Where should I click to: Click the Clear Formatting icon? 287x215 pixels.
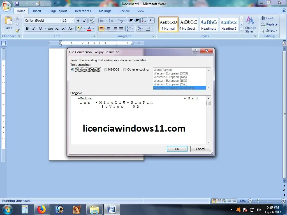(x=92, y=20)
